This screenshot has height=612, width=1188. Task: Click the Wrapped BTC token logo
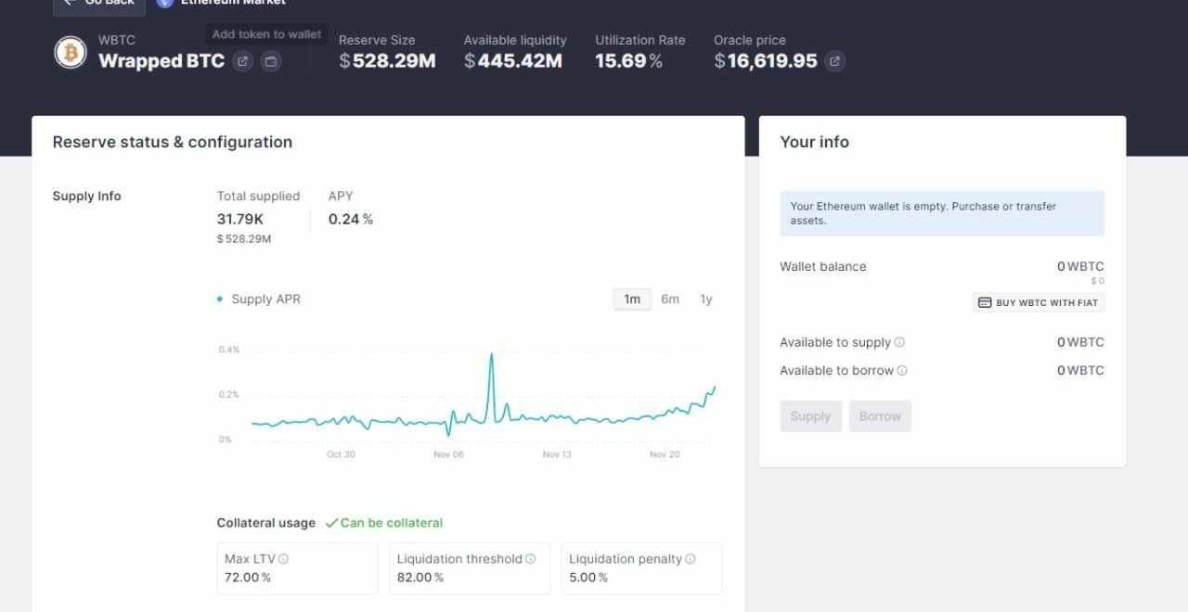coord(71,53)
